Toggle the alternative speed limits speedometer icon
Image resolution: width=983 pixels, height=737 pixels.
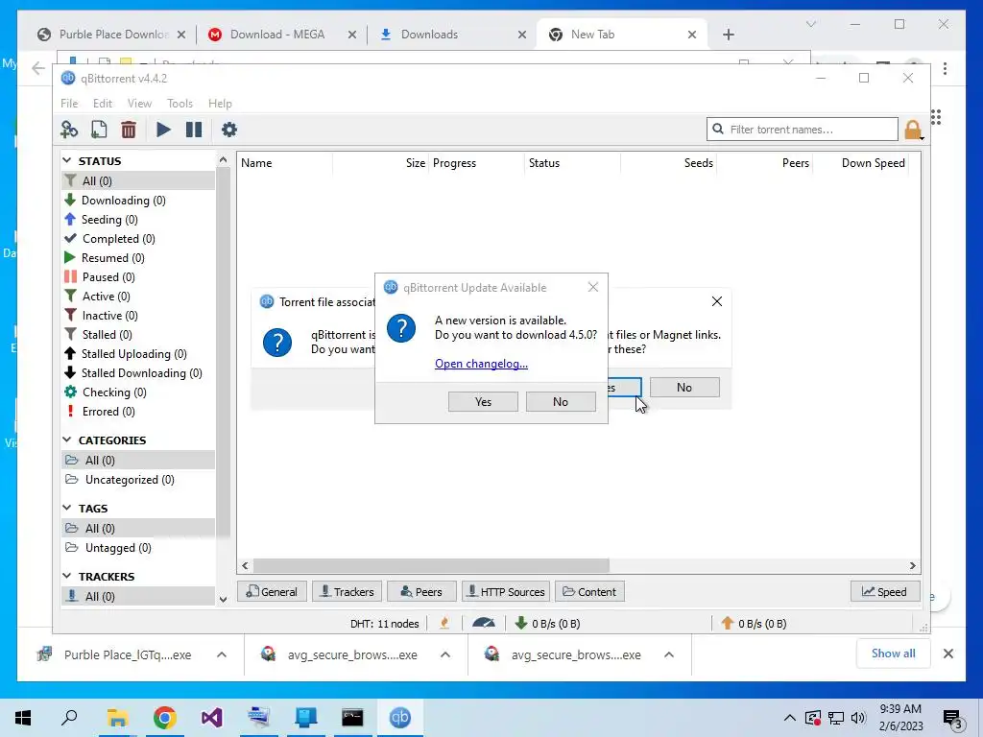pyautogui.click(x=484, y=623)
